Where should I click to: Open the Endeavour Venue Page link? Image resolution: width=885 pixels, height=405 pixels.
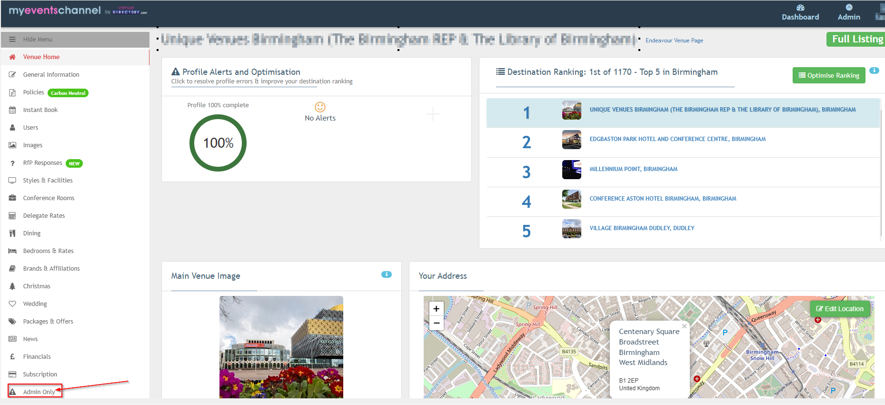point(674,40)
